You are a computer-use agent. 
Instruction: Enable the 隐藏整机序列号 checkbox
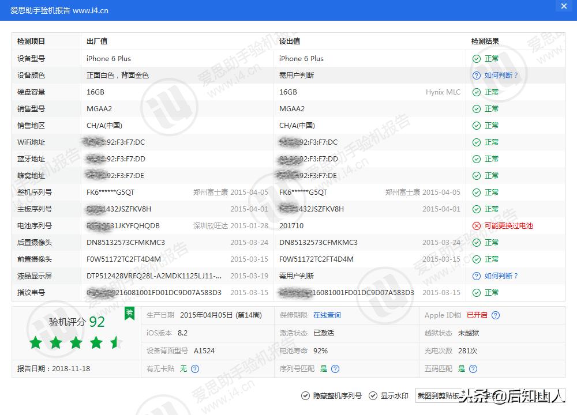click(304, 396)
